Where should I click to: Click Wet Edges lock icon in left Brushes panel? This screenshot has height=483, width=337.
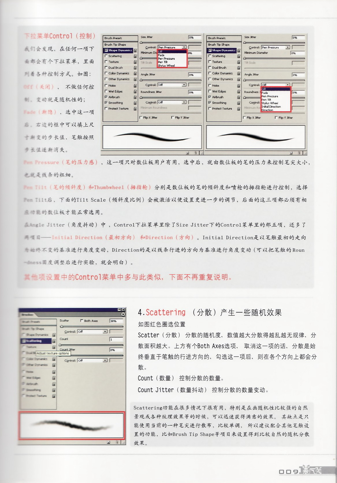click(x=135, y=91)
